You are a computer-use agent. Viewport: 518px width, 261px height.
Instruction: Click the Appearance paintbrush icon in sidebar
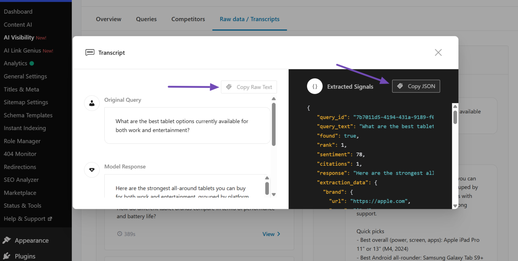[x=7, y=240]
